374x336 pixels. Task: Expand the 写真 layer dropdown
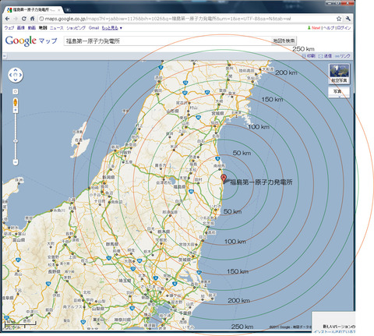[339, 92]
